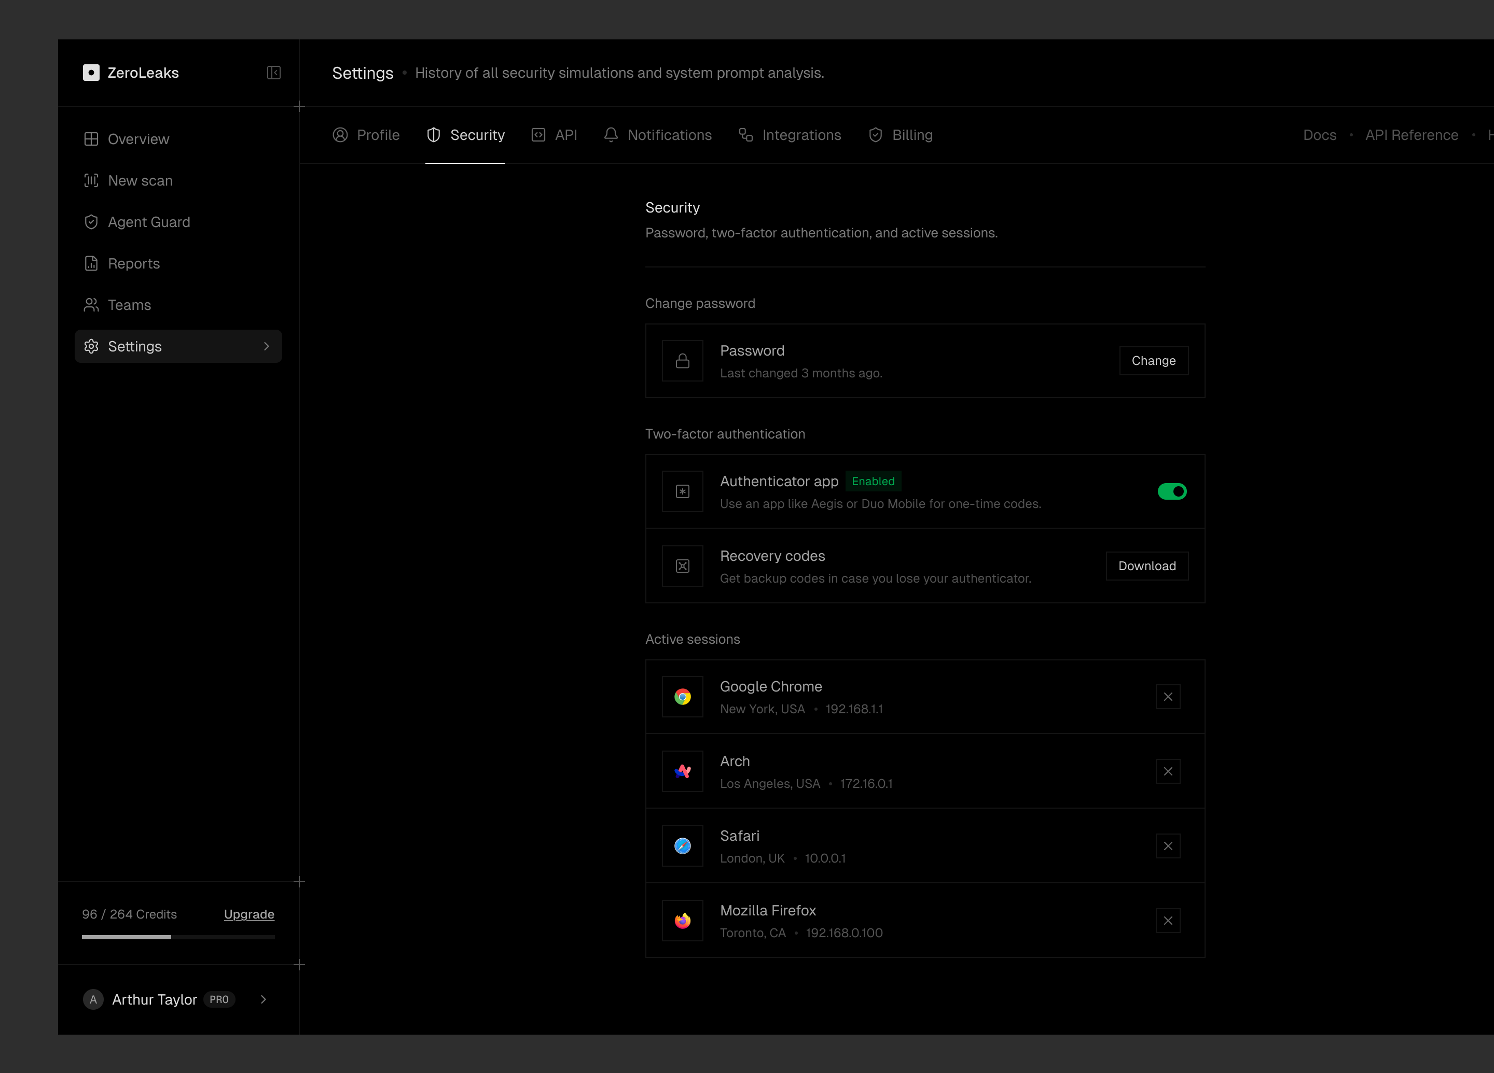Click the New scan scanner icon
Image resolution: width=1494 pixels, height=1073 pixels.
pyautogui.click(x=92, y=180)
